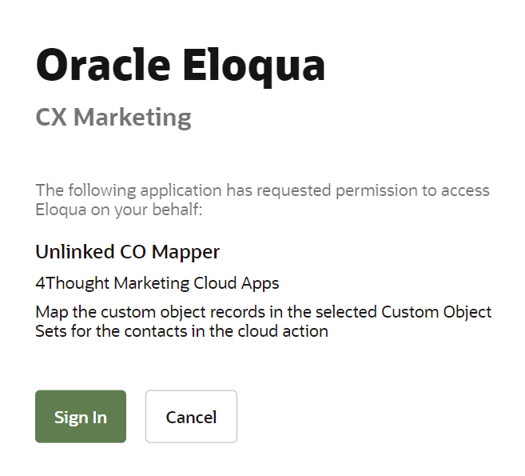Click the word 'Oracle' in the heading
Viewport: 525px width, 476px height.
pyautogui.click(x=103, y=65)
